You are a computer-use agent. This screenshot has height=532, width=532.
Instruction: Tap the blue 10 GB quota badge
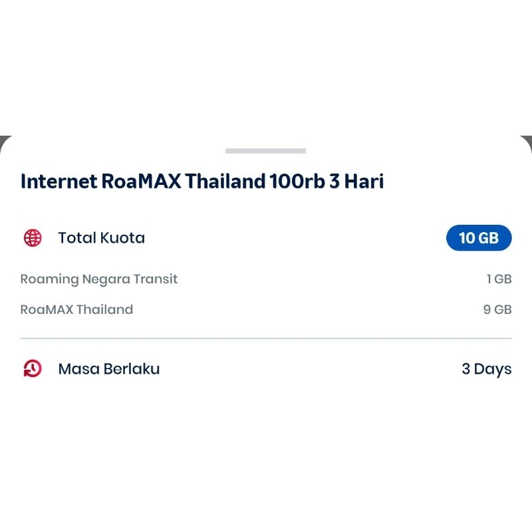[x=479, y=238]
